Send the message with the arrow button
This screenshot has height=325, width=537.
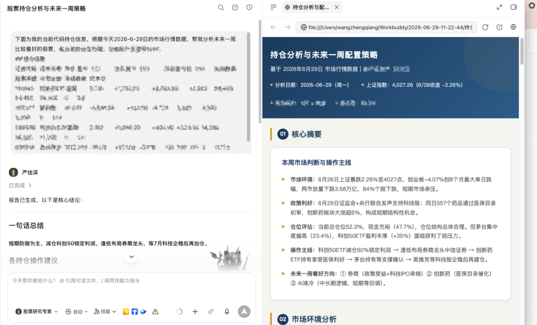point(244,312)
